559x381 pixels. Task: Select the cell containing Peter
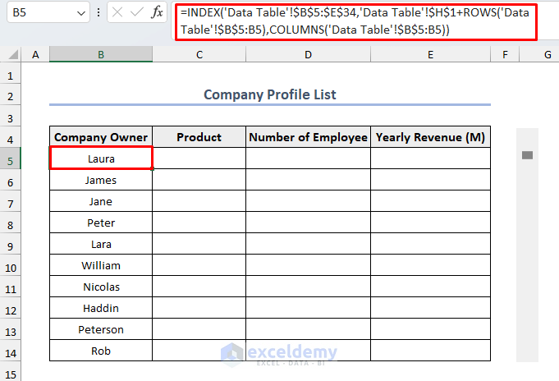101,223
